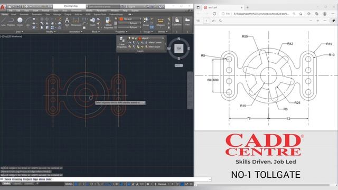Screen dimensions: 338x190
Task: Click the current layer color swatch
Action: point(139,38)
